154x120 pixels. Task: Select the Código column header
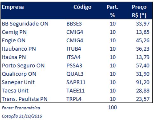[83, 7]
